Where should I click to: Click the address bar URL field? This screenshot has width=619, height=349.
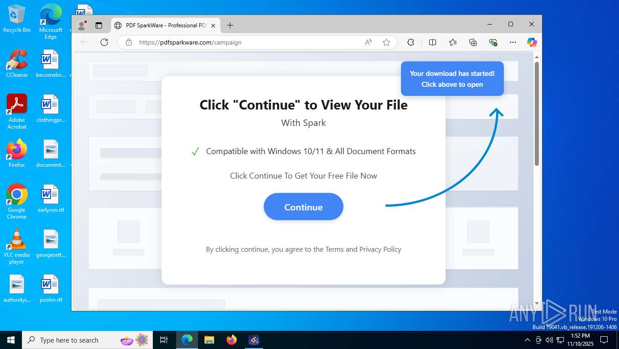click(257, 42)
